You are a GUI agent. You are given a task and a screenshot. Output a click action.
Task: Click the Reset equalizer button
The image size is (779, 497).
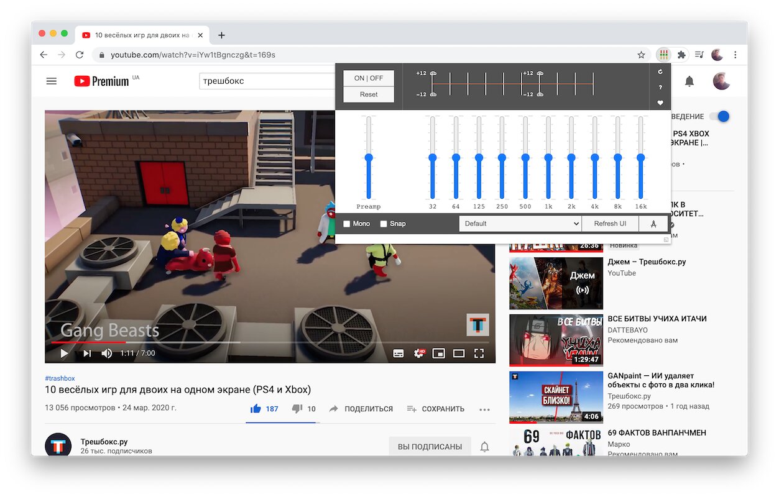point(369,94)
